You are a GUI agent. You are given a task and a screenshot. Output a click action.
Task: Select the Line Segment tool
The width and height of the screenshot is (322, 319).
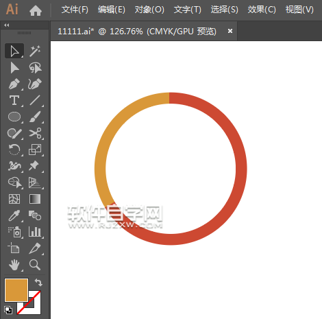tap(35, 100)
